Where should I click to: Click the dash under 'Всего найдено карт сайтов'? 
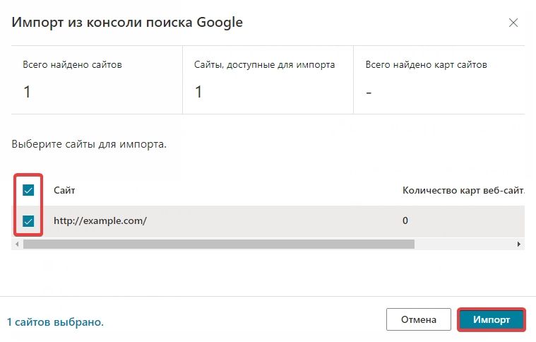point(369,93)
